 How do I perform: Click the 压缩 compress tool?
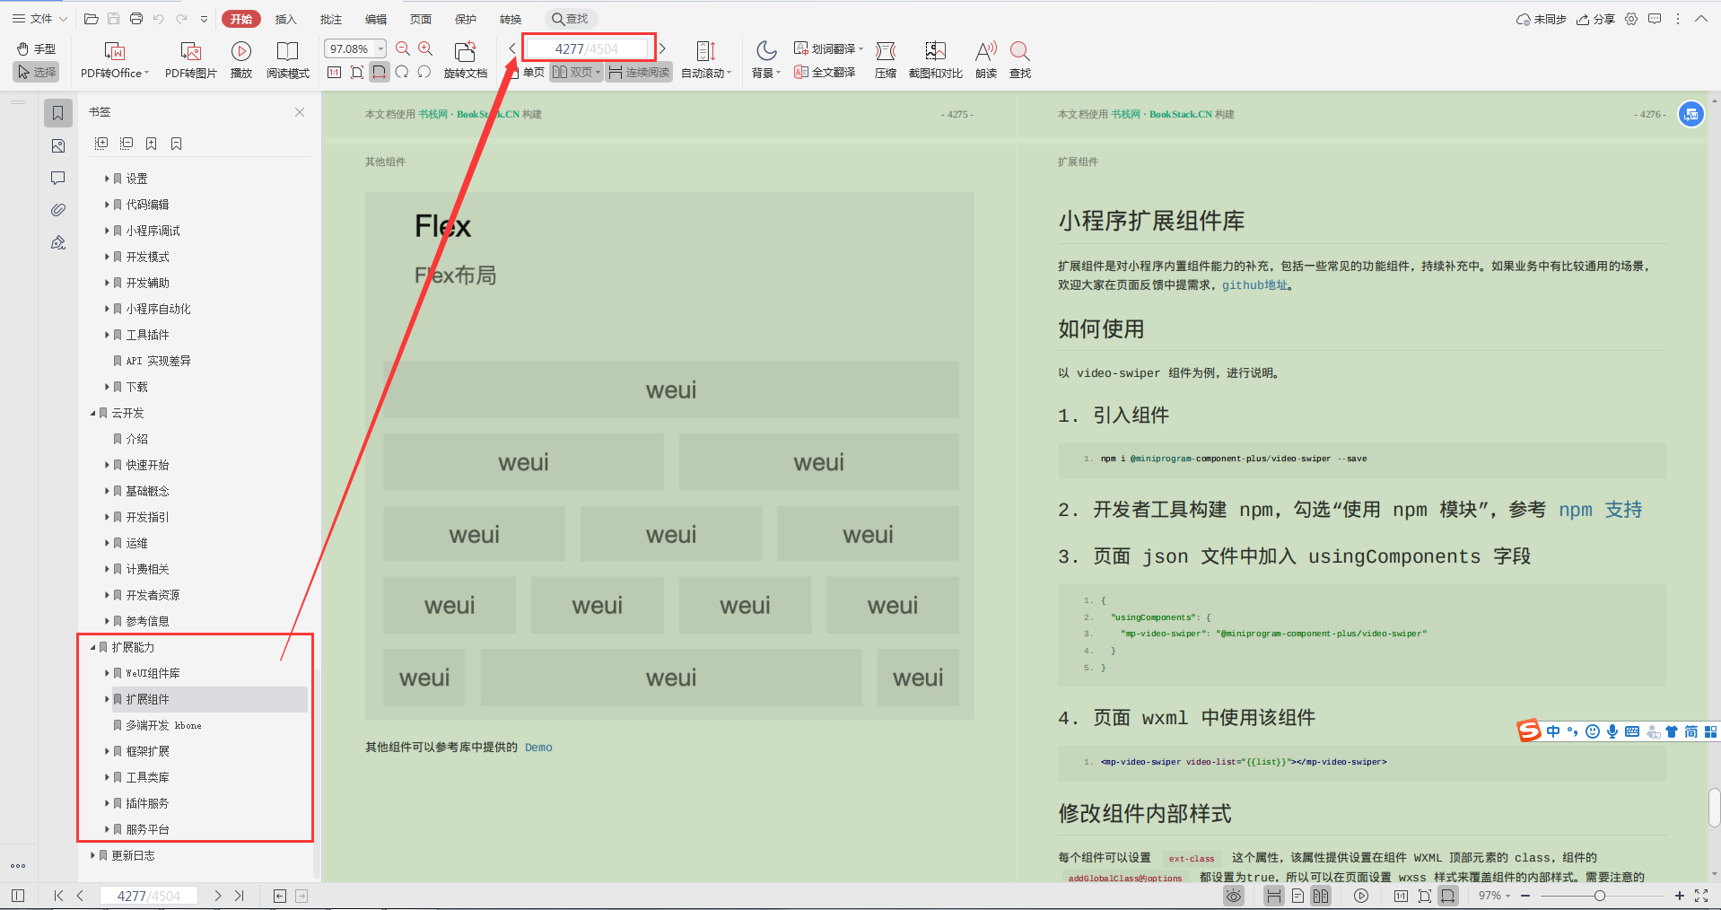[x=886, y=60]
